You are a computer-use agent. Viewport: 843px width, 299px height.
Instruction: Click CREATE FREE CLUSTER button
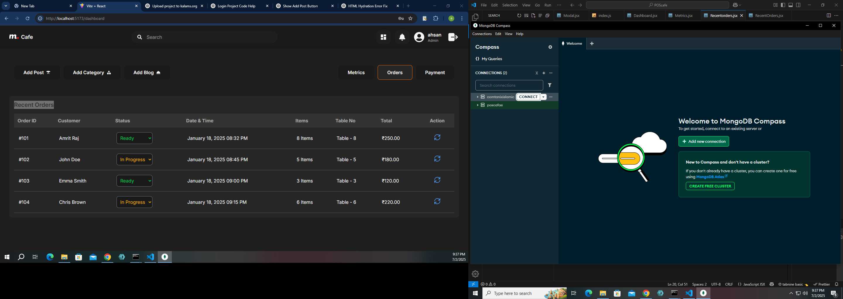tap(710, 186)
